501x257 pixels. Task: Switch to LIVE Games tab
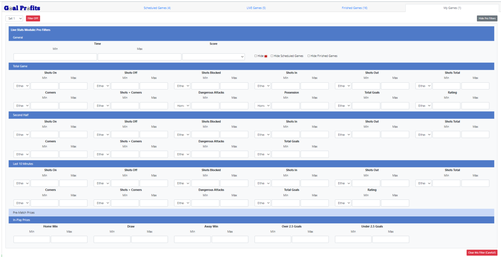coord(256,8)
